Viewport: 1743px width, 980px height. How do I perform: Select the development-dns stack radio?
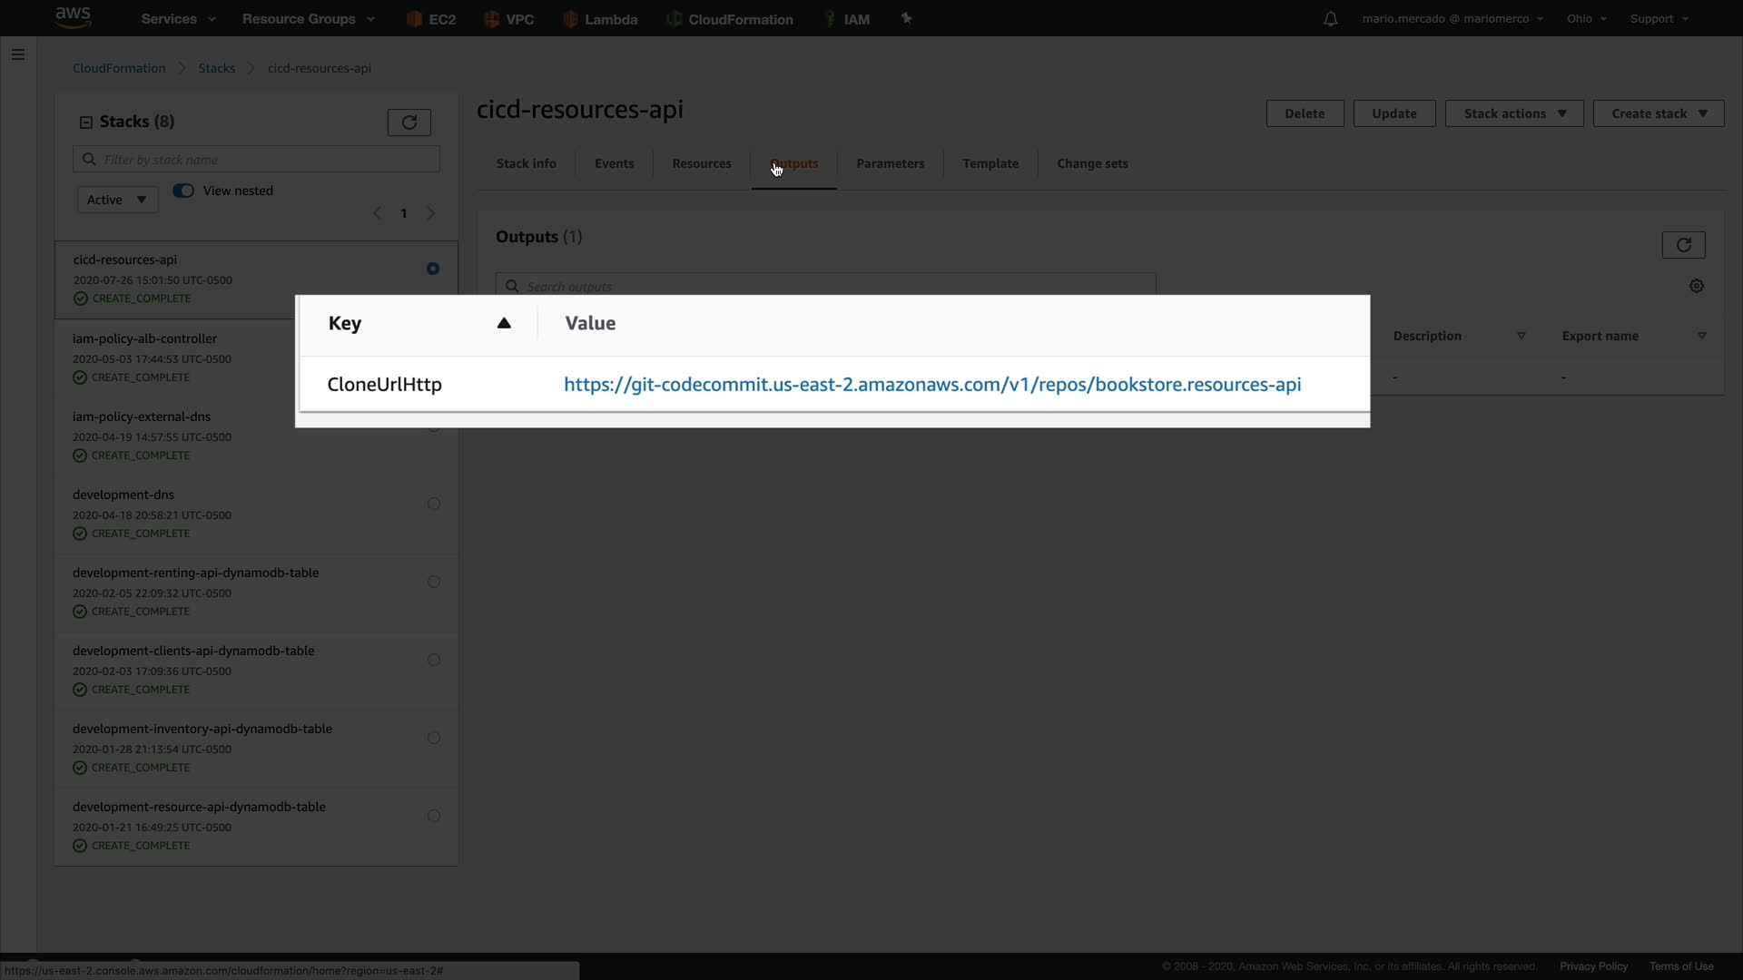(434, 504)
